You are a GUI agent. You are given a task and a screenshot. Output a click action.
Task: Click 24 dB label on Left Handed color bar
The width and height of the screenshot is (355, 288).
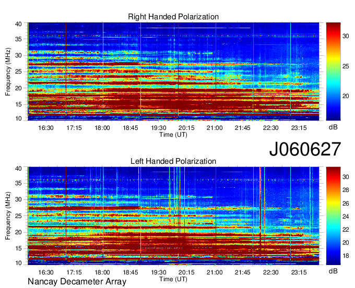click(346, 217)
